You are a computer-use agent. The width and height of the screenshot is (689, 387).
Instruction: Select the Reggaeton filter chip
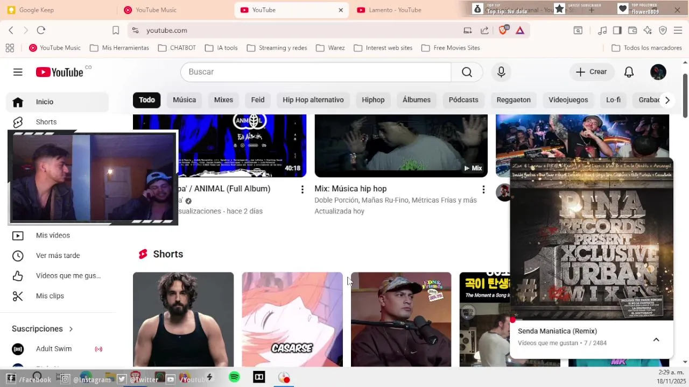514,100
